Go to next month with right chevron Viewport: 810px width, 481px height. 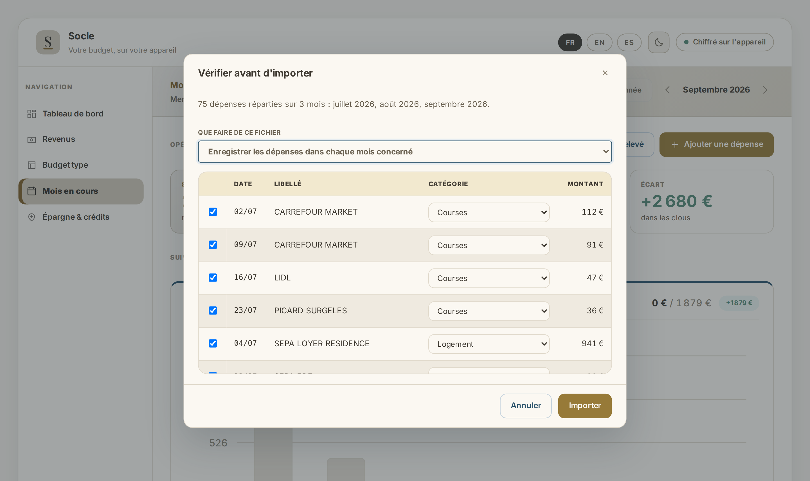tap(765, 90)
